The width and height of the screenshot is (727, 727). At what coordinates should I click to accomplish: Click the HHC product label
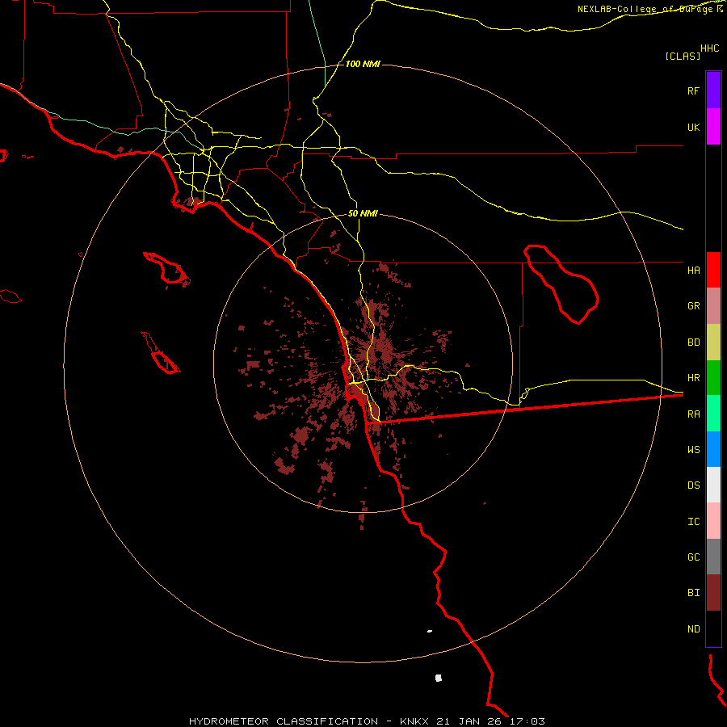[x=709, y=48]
